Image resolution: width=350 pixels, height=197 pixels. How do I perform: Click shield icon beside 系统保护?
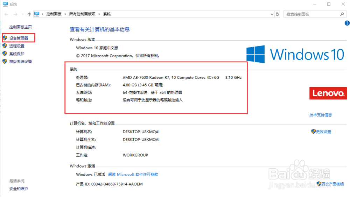[x=5, y=54]
